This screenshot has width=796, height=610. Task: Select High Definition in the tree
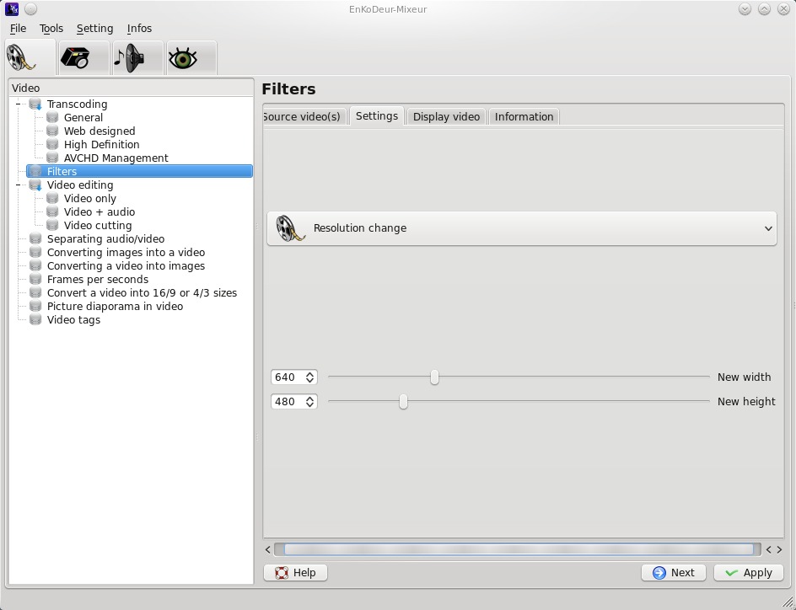coord(101,145)
